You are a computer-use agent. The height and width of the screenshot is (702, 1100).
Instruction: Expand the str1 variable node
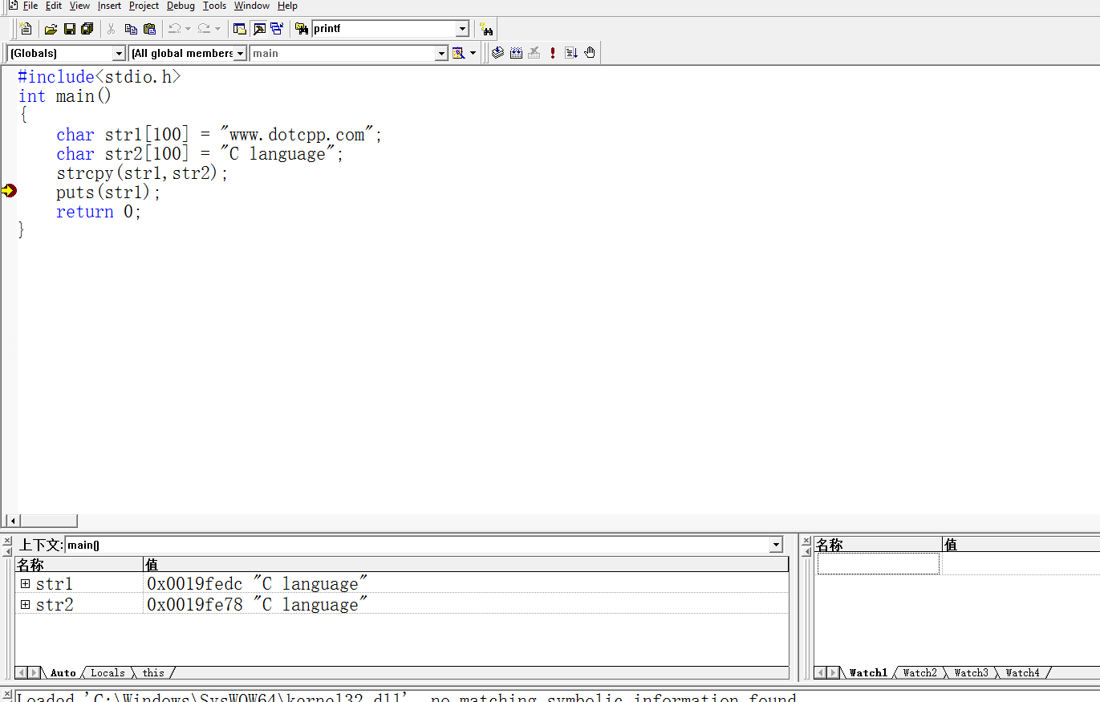[25, 584]
